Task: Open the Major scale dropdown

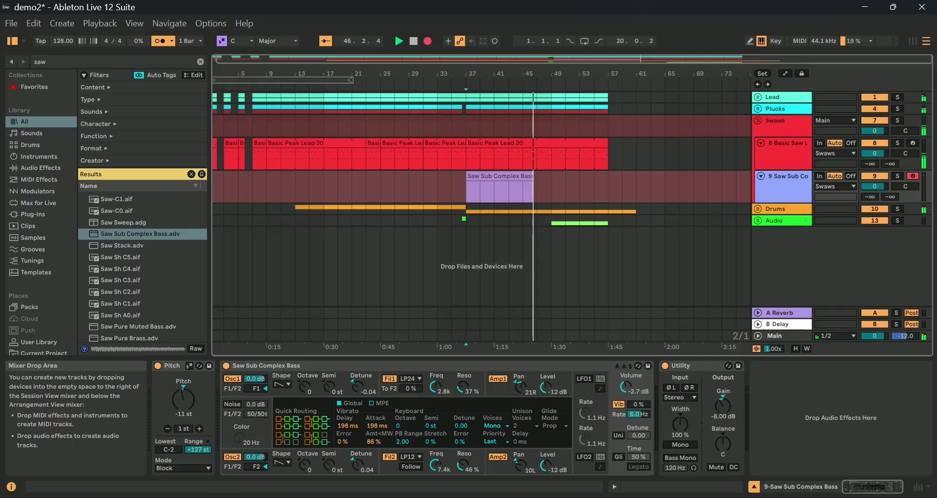Action: 277,41
